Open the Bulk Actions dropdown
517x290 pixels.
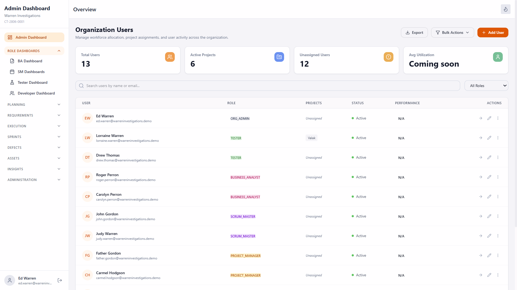pyautogui.click(x=452, y=32)
